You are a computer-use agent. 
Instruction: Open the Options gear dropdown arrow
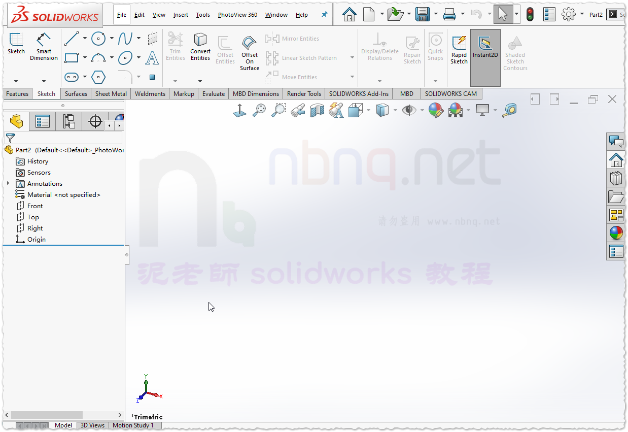(x=582, y=14)
